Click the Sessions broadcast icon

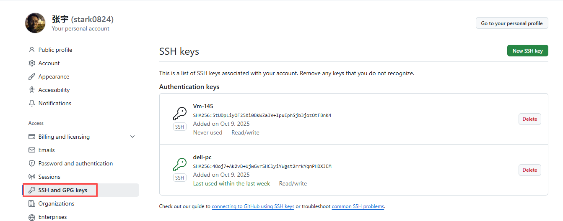(32, 177)
